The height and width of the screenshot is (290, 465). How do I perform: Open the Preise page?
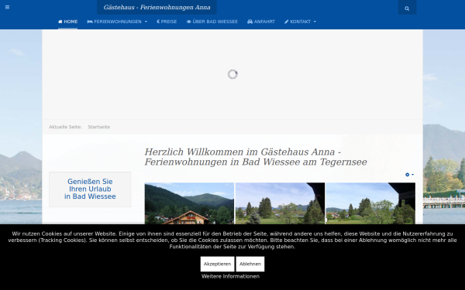(x=167, y=22)
